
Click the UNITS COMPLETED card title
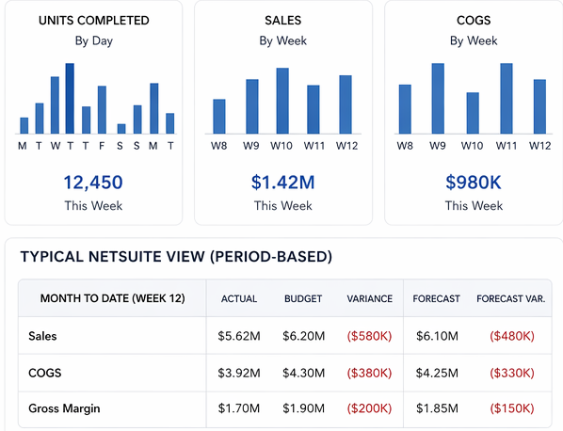click(94, 21)
